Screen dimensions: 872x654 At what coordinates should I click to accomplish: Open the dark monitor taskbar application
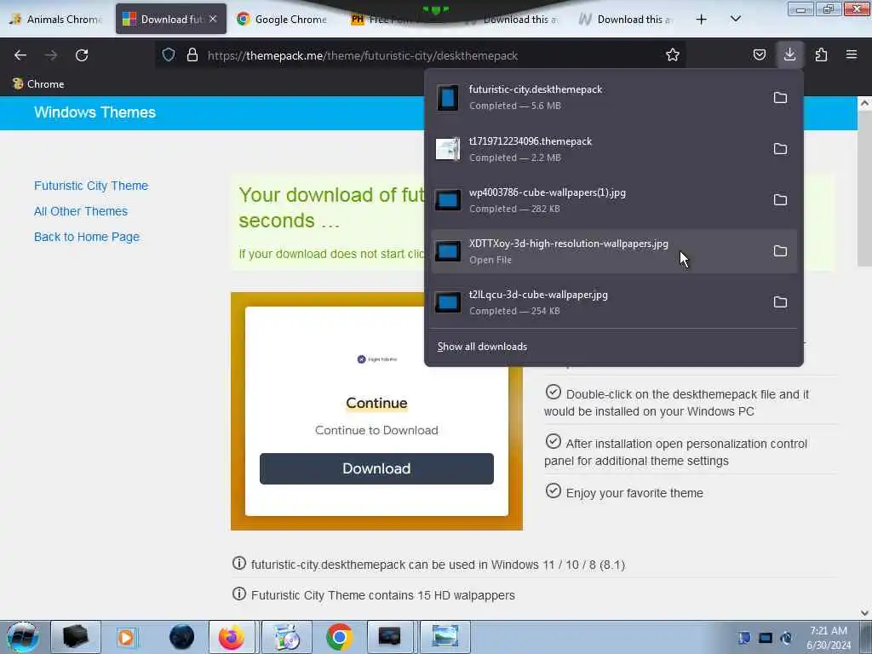[389, 637]
